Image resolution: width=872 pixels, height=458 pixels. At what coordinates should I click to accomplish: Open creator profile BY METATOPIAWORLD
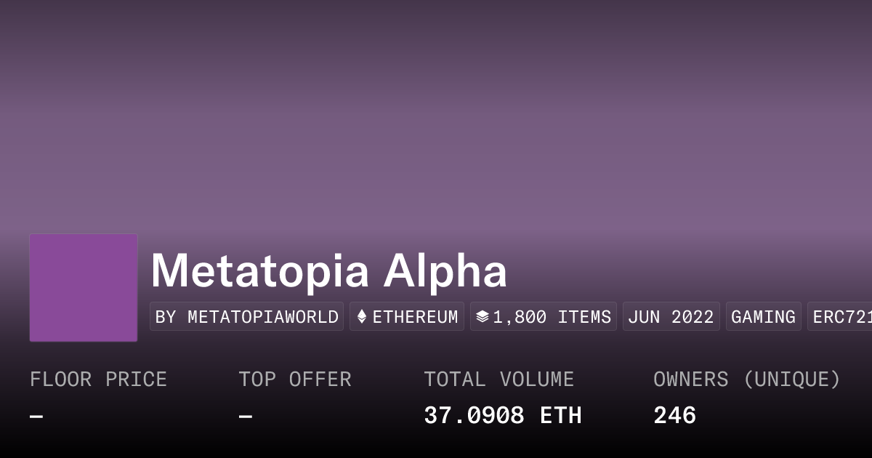click(246, 317)
